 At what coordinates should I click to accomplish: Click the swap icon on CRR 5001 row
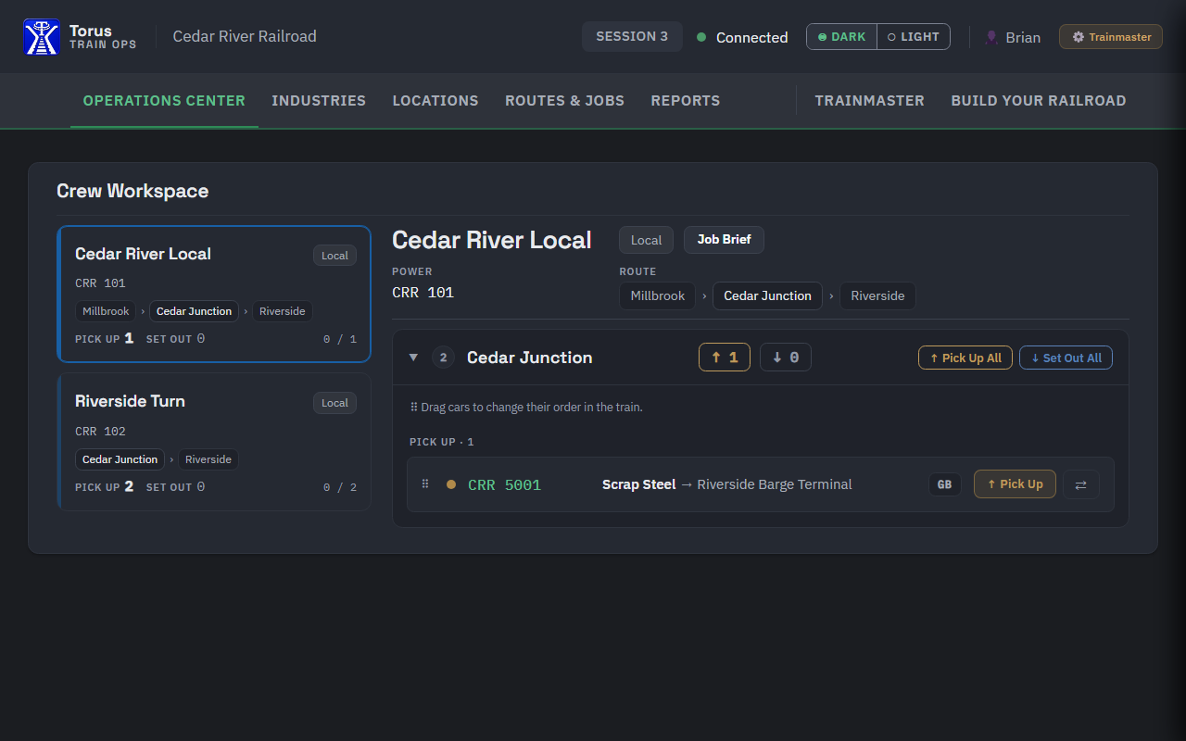click(x=1080, y=484)
